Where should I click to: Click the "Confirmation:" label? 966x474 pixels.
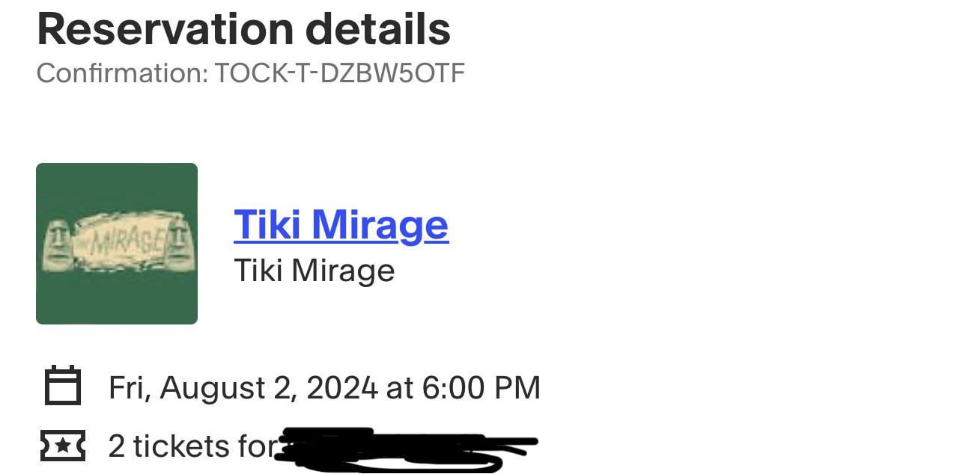click(x=122, y=73)
